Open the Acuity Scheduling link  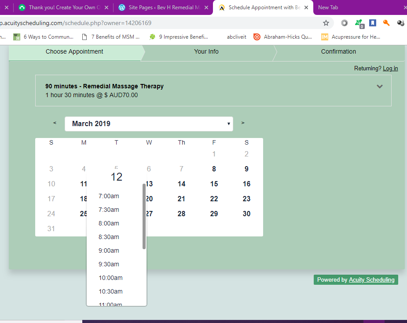[371, 280]
